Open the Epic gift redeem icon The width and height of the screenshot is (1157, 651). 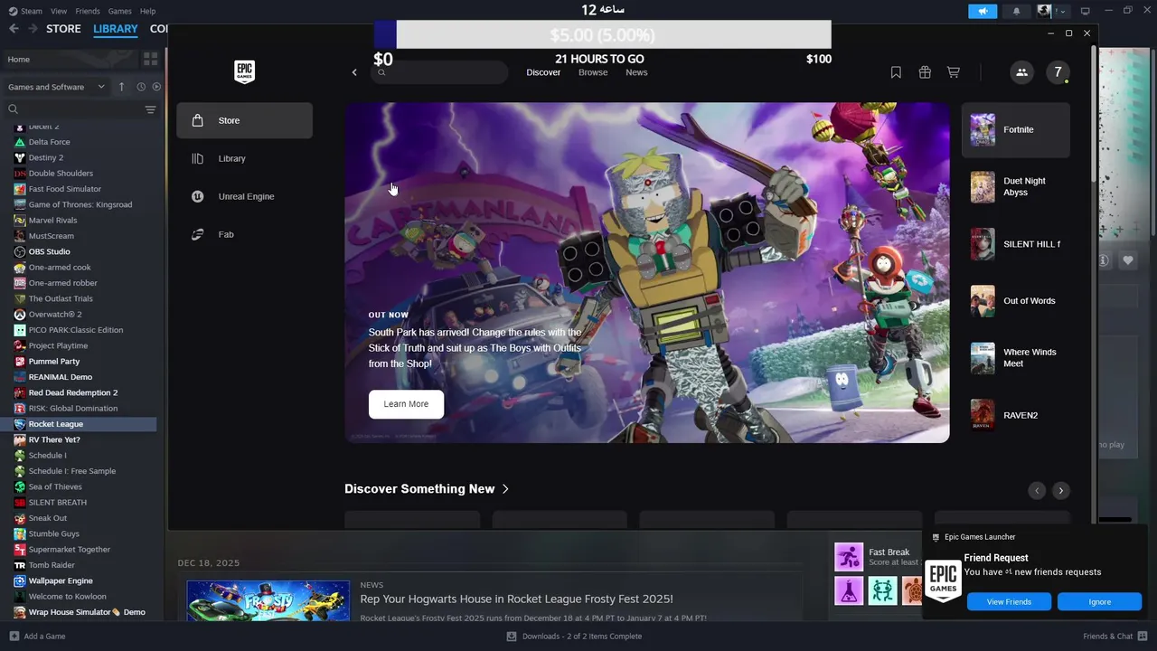click(925, 72)
